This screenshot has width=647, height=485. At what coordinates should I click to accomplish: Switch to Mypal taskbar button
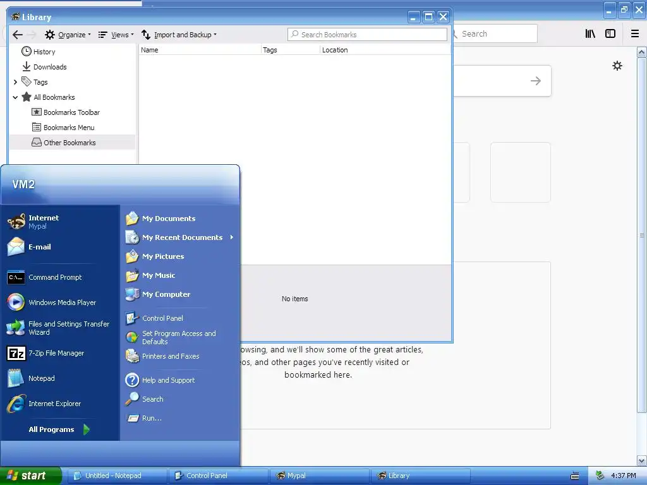pos(320,476)
